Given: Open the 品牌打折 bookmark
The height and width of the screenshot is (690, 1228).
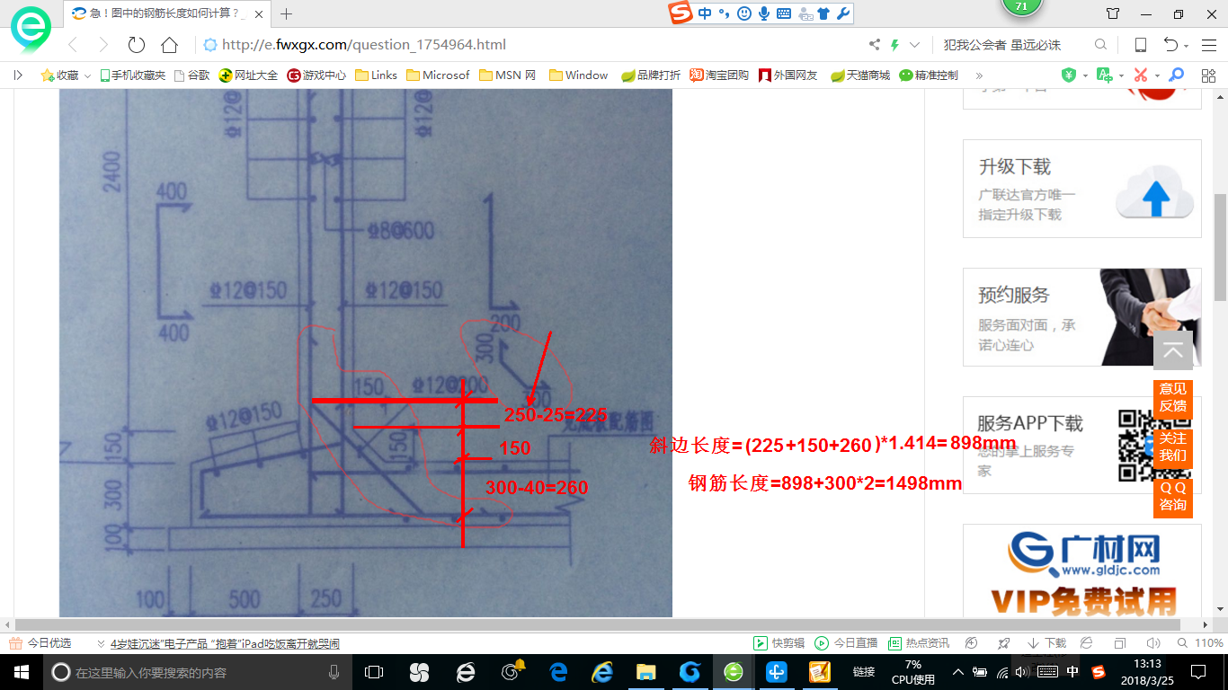Looking at the screenshot, I should [651, 75].
